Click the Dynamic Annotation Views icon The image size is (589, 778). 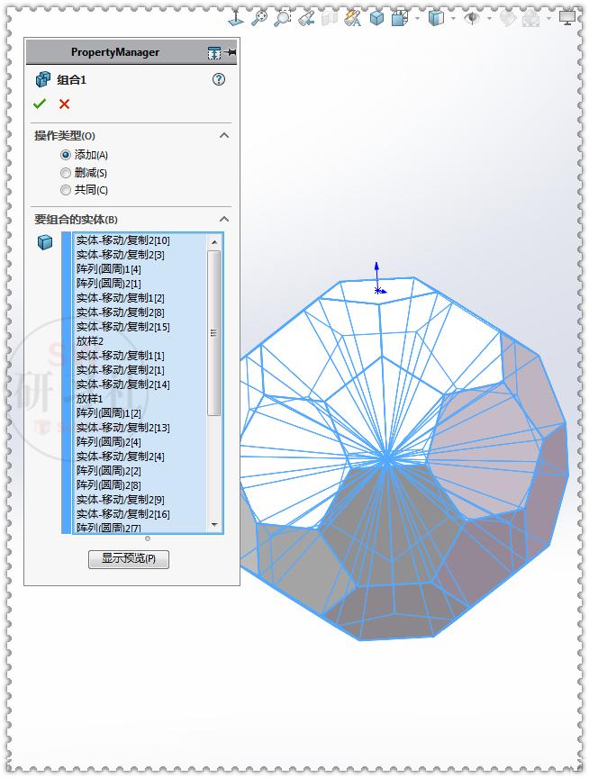point(353,18)
